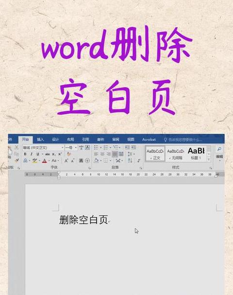
Task: Click the Shading paint bucket icon
Action: [97, 160]
